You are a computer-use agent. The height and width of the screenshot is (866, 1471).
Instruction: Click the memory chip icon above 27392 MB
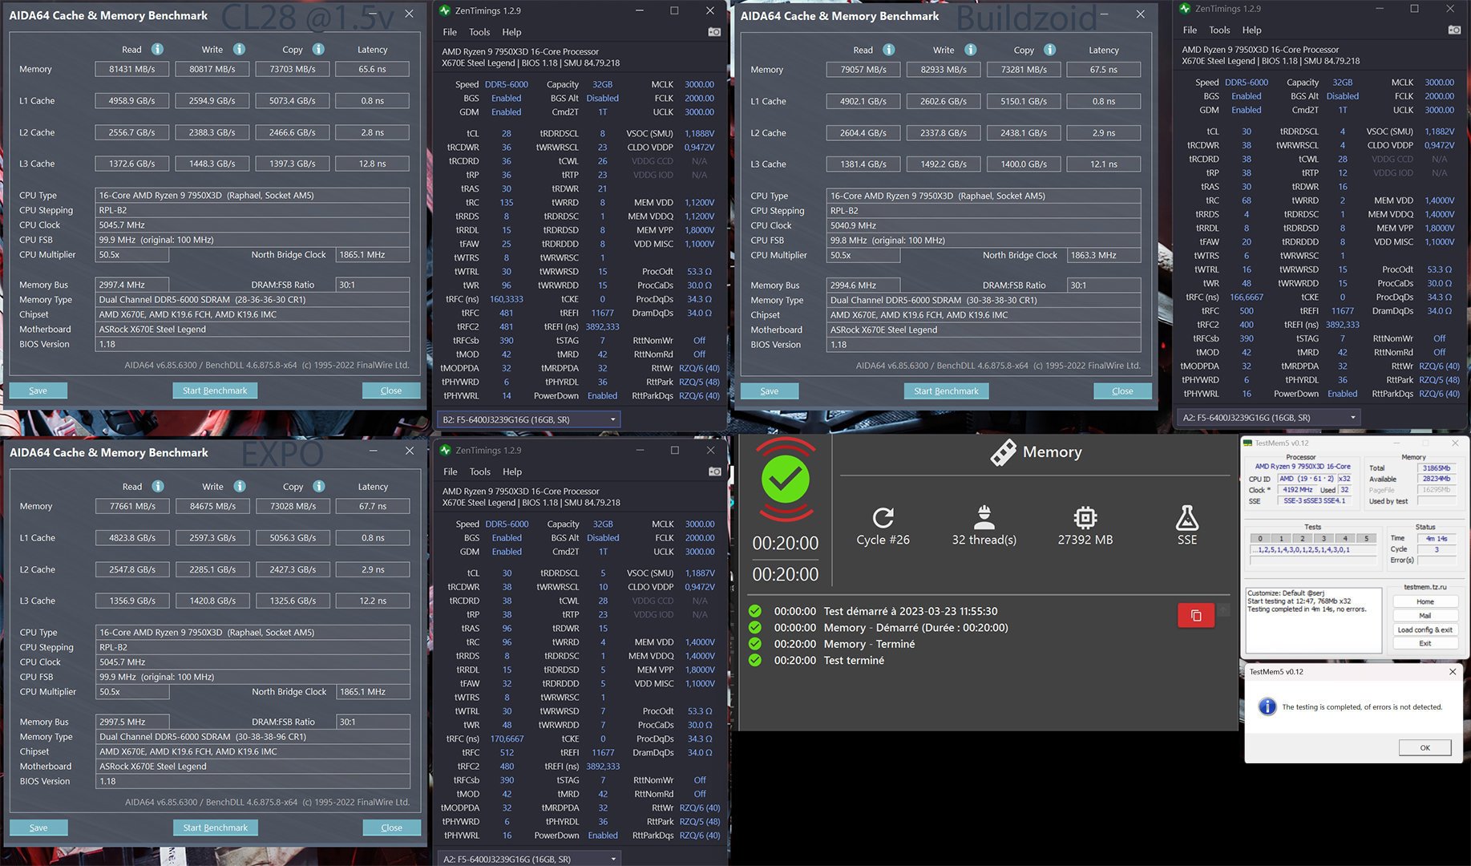[x=1085, y=517]
